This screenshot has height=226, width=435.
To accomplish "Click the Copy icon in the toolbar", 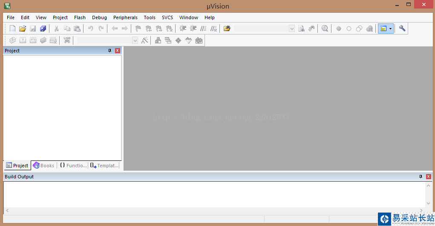I will [67, 28].
